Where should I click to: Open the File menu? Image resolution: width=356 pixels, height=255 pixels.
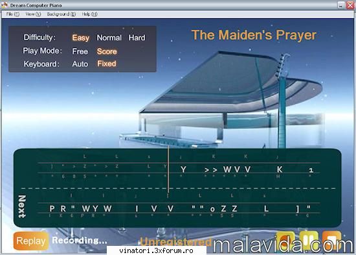12,14
